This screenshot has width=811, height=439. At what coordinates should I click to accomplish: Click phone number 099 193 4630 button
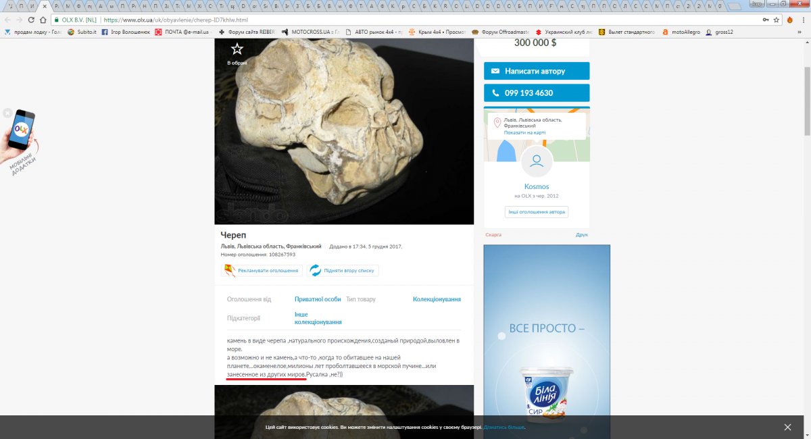click(537, 93)
